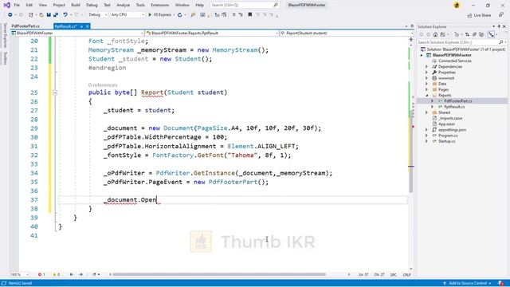The image size is (510, 287).
Task: Click the next issue arrow below the editor
Action: (x=80, y=274)
